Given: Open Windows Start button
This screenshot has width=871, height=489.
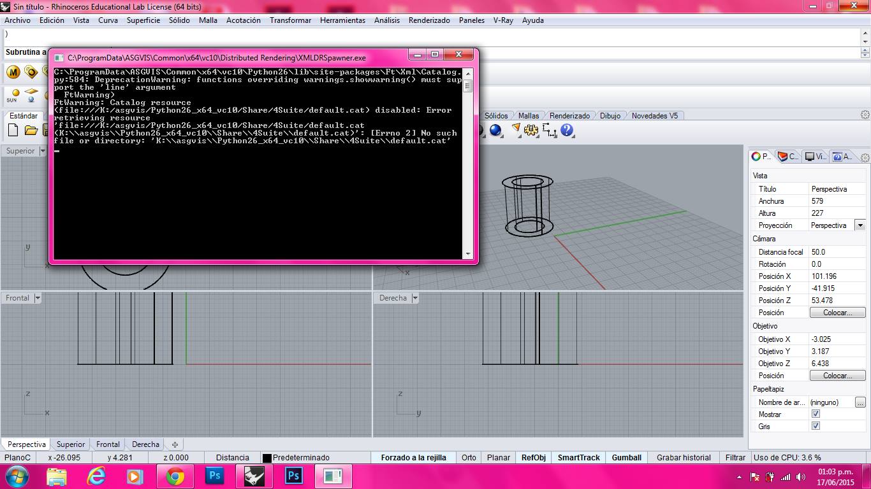Looking at the screenshot, I should (17, 476).
